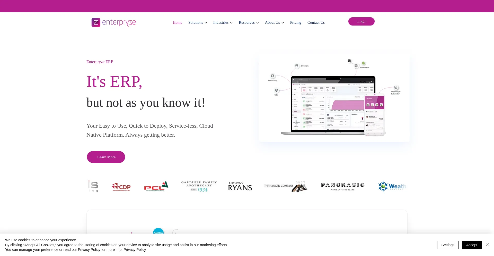
Task: Click the Pancracio Artisan Chocolate logo
Action: 342,186
